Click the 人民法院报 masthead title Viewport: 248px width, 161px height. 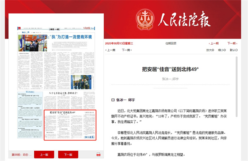[x=184, y=20]
